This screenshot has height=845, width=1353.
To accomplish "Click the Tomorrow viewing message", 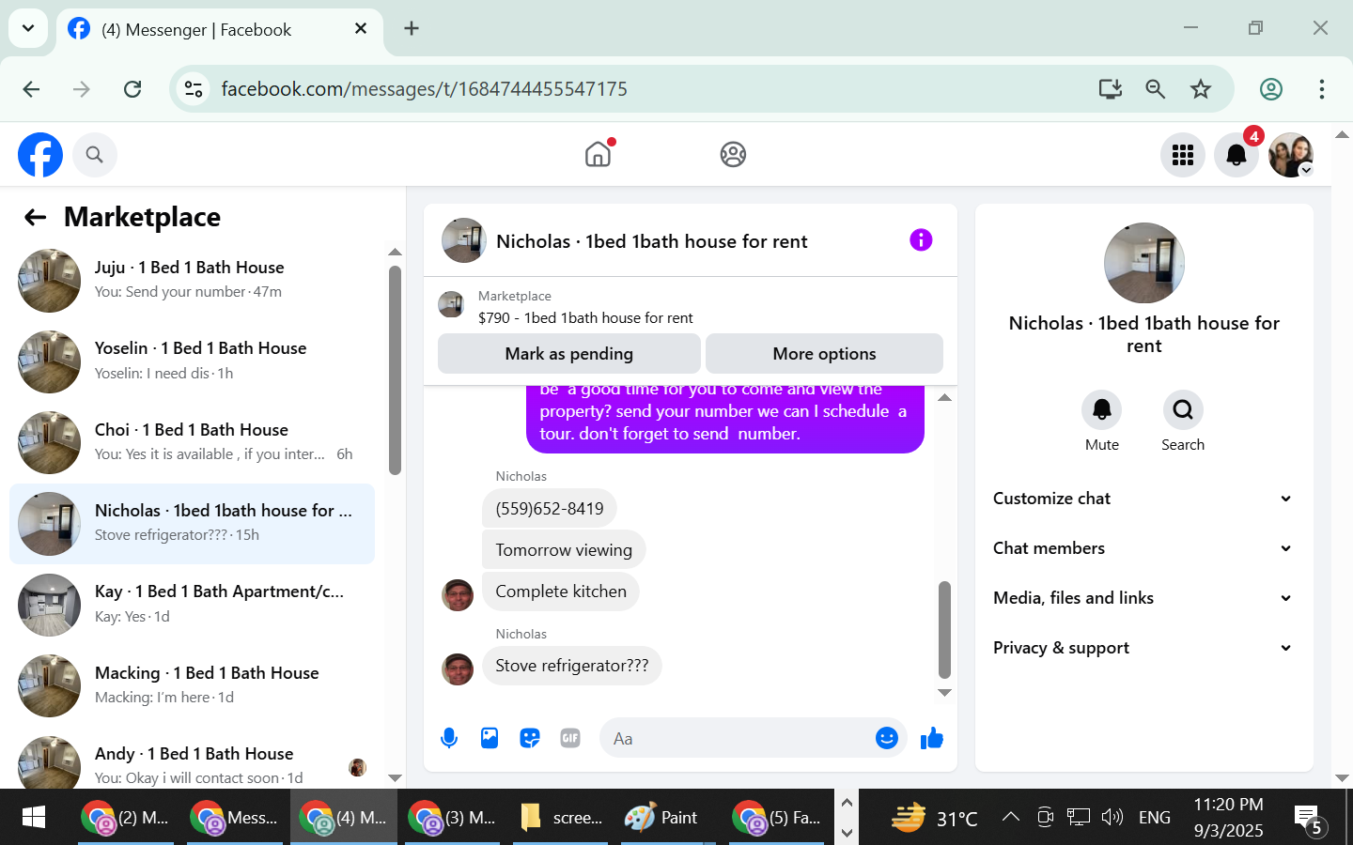I will pyautogui.click(x=564, y=550).
